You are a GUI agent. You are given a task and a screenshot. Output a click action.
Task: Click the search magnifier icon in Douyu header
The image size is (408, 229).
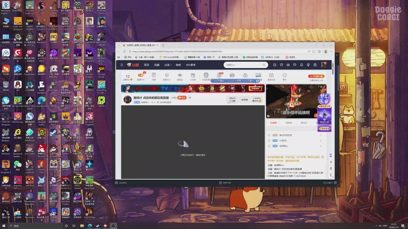click(x=264, y=65)
